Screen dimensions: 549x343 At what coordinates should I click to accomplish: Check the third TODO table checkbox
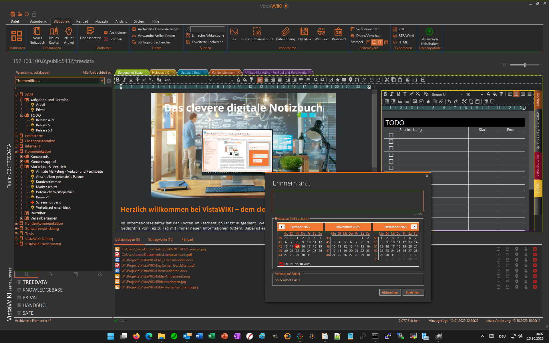tap(391, 148)
